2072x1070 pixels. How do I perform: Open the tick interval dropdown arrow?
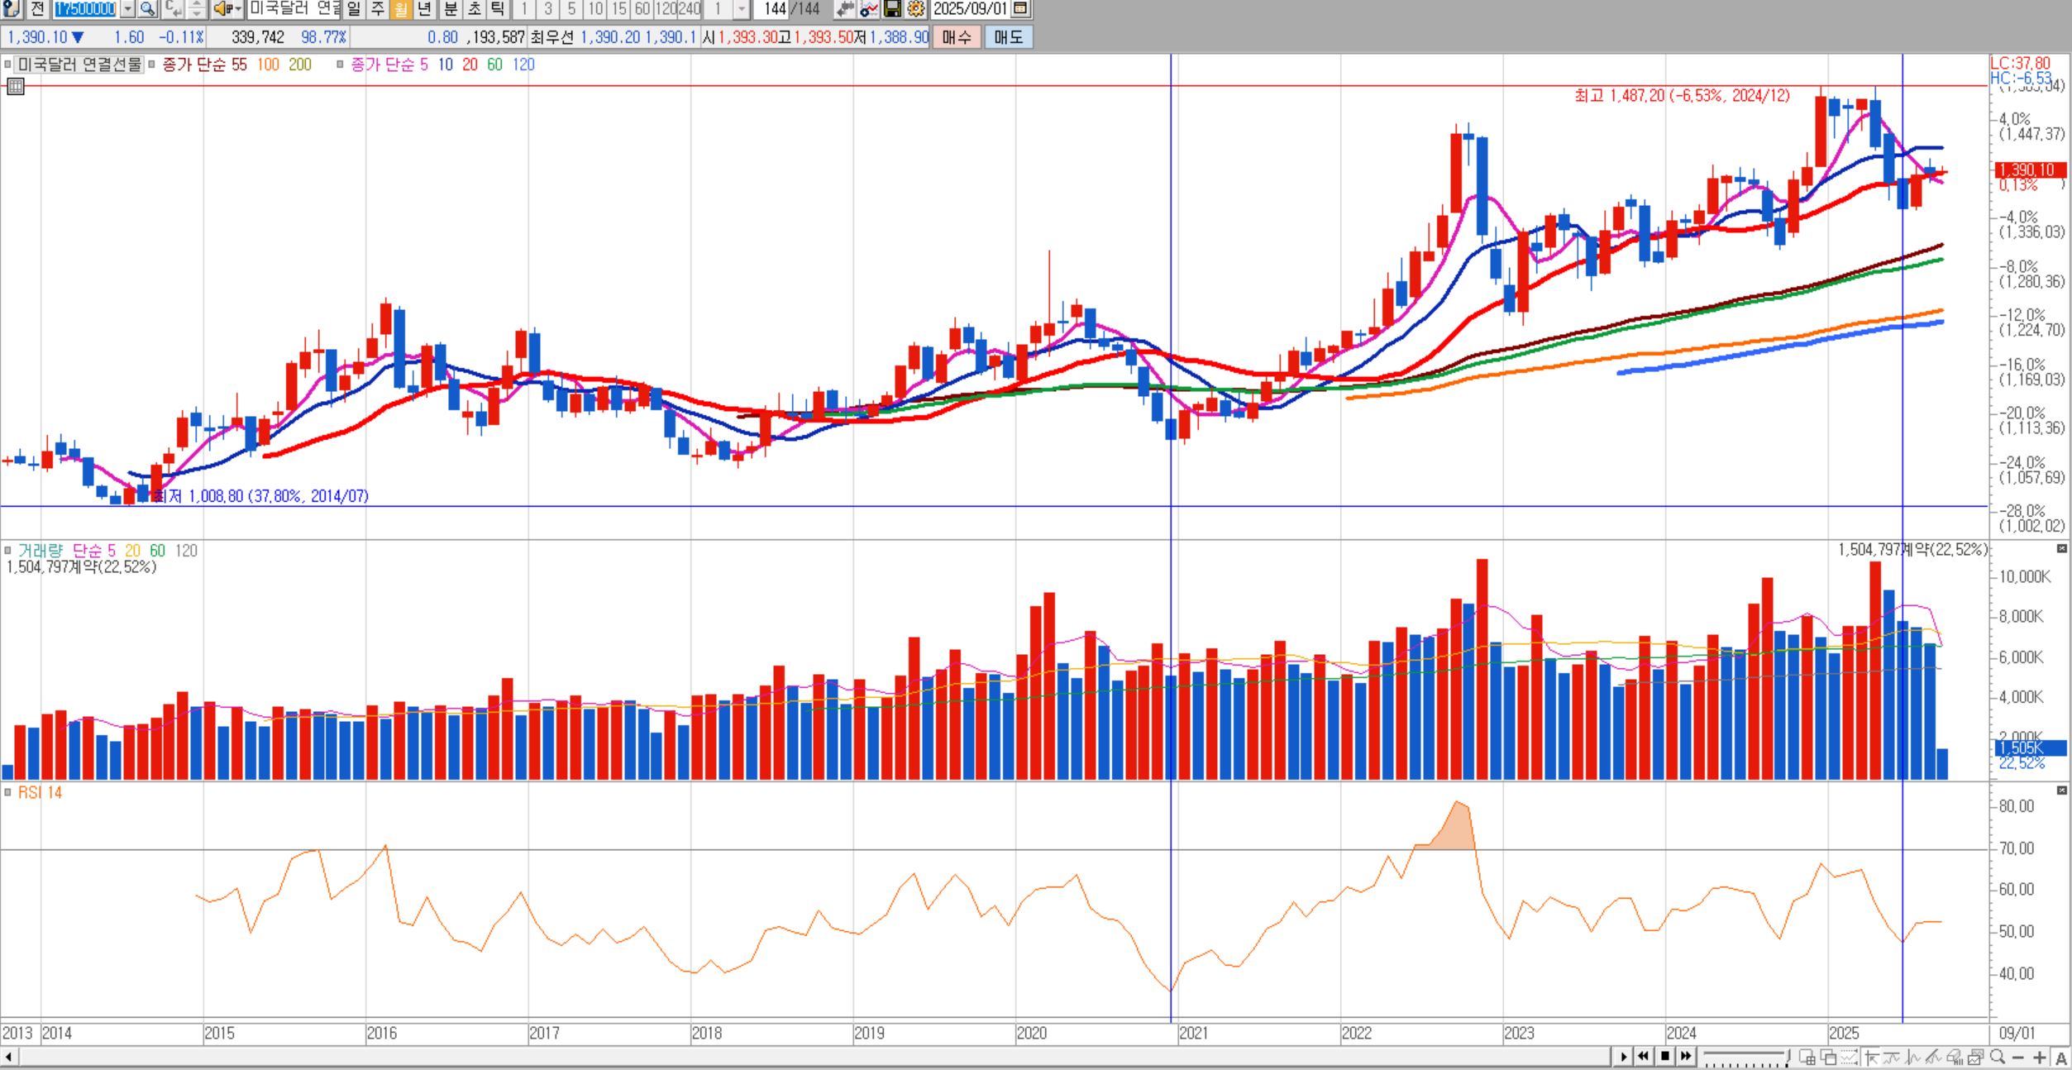click(x=742, y=9)
